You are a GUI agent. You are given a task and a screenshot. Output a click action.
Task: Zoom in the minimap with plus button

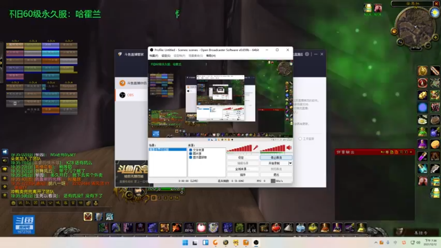pyautogui.click(x=435, y=37)
